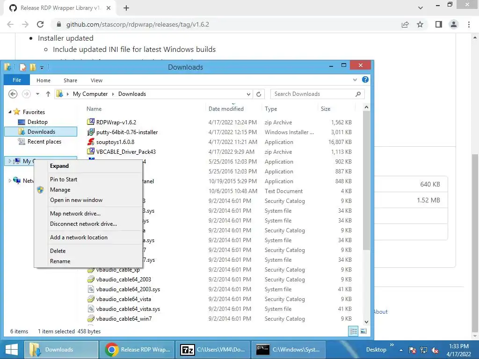Select the putty-64bit-0.76-installer file
The width and height of the screenshot is (479, 359).
tap(127, 132)
